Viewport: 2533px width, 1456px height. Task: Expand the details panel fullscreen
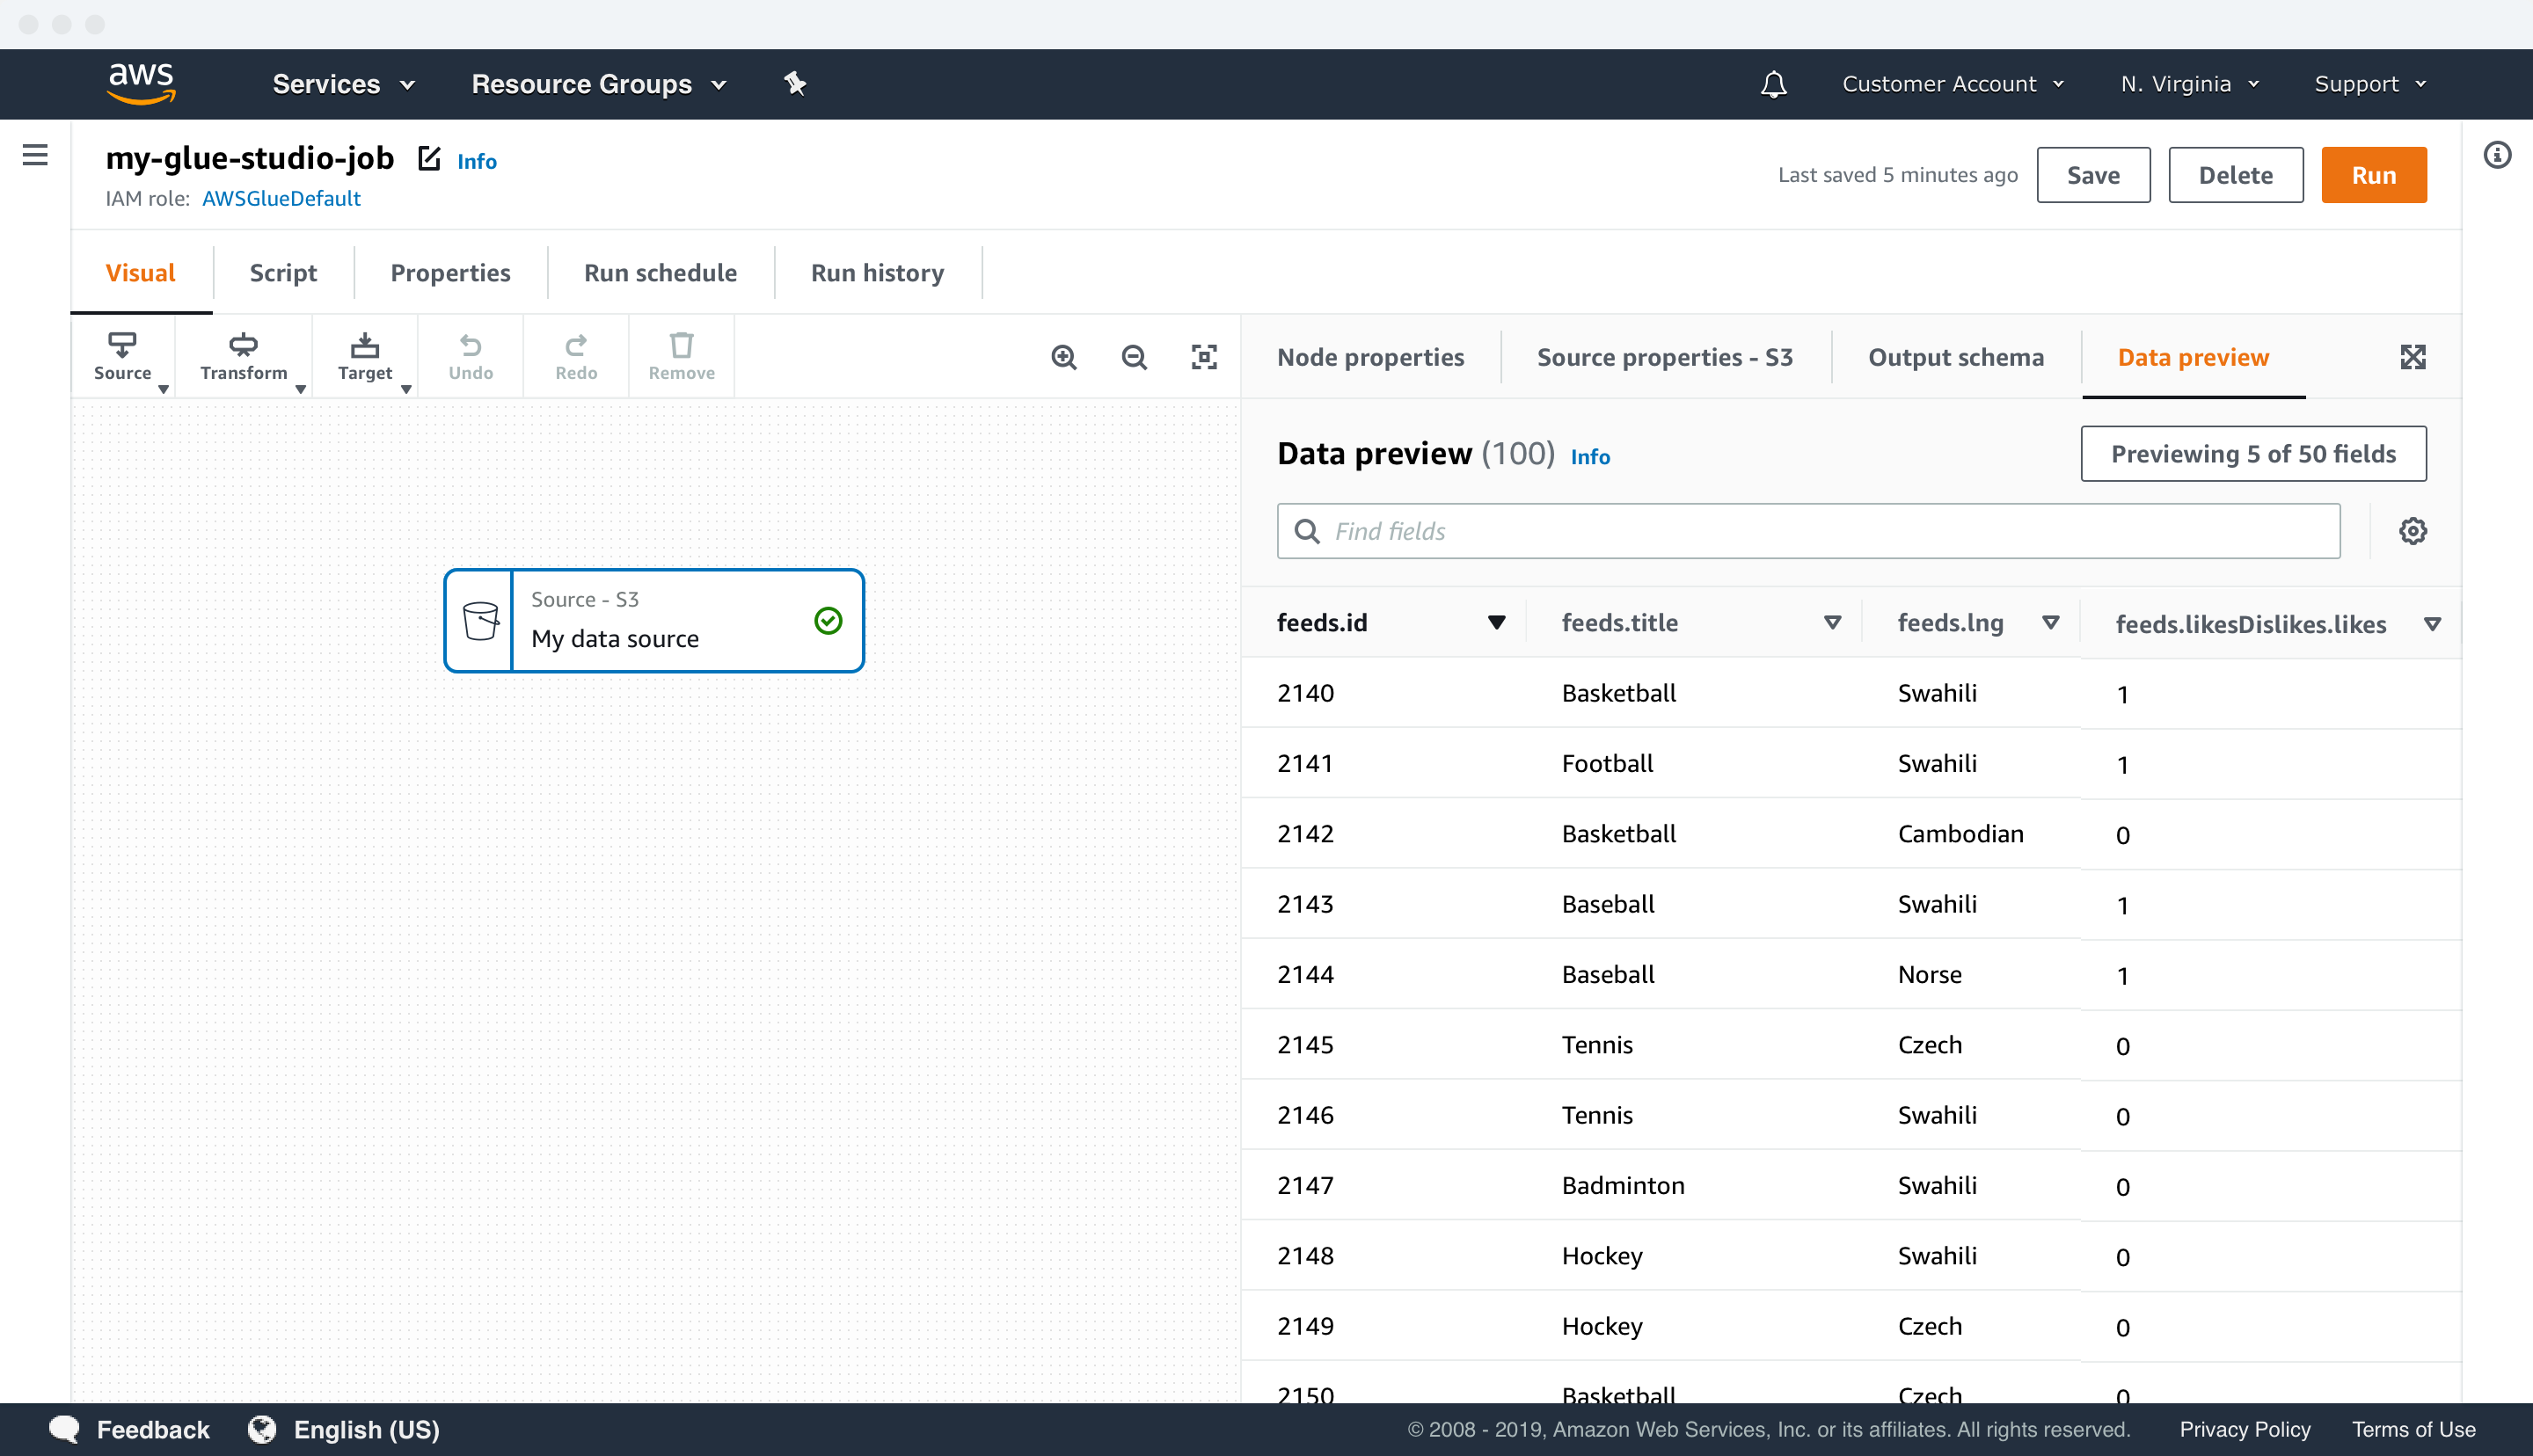tap(2413, 357)
